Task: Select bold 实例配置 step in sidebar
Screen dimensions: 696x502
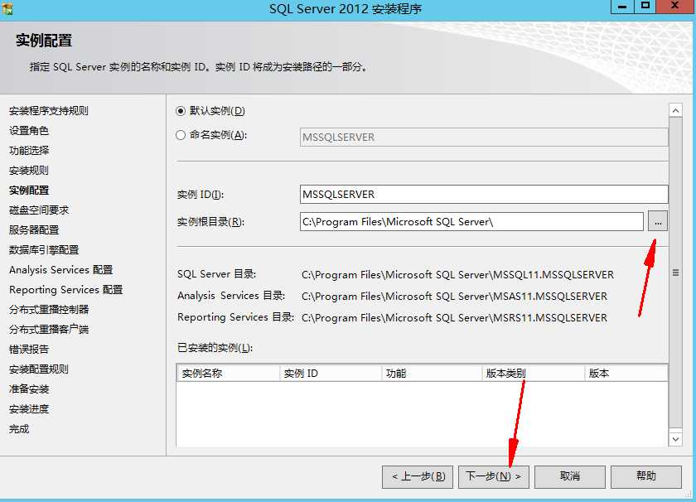Action: (29, 191)
